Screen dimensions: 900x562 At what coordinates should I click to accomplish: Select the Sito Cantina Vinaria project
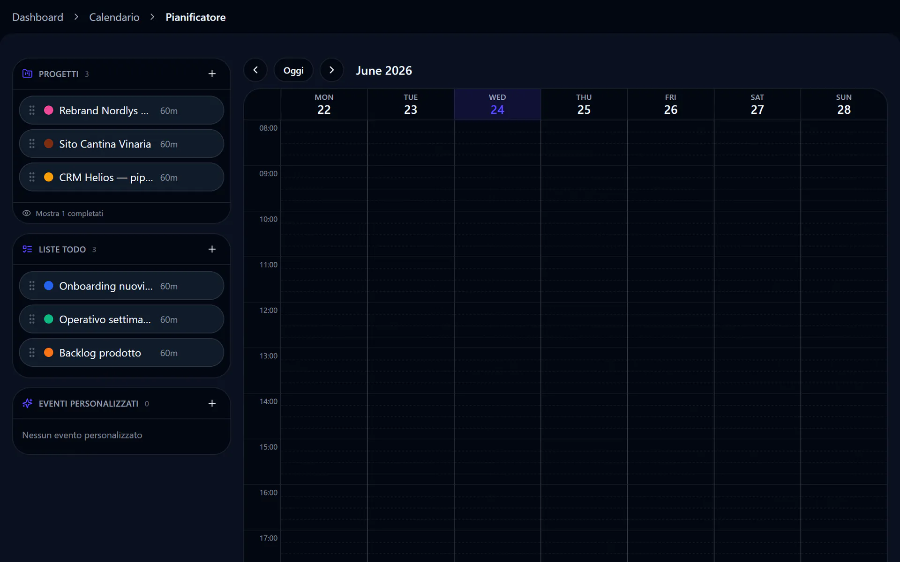coord(121,144)
